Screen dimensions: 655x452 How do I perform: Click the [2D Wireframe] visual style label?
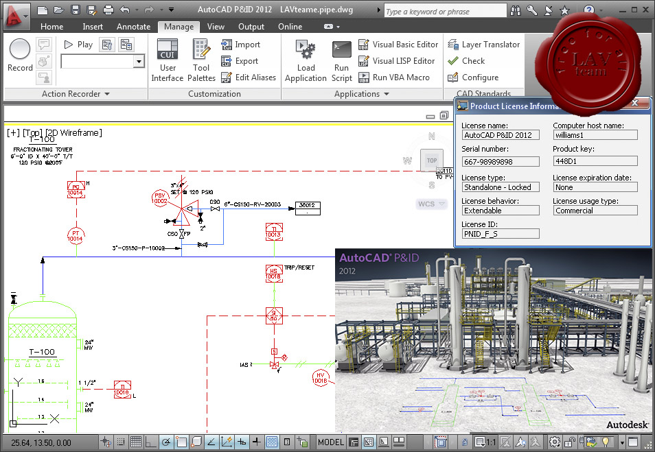pyautogui.click(x=74, y=133)
